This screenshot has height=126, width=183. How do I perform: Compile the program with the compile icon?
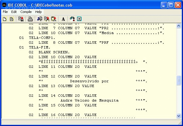[x=72, y=19]
